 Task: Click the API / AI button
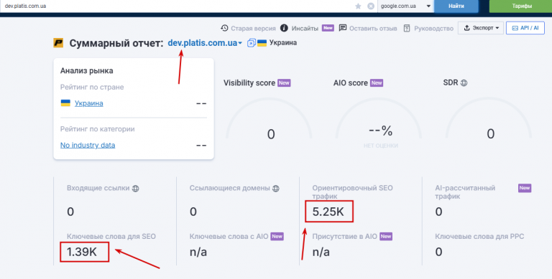[x=525, y=28]
